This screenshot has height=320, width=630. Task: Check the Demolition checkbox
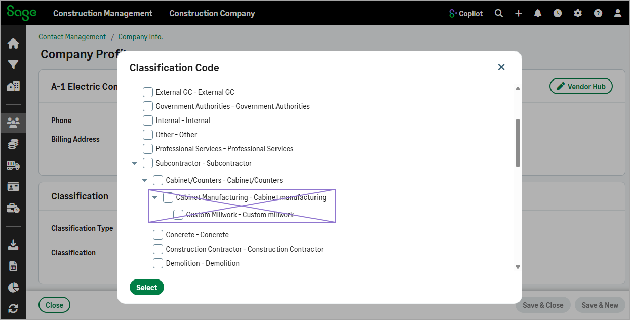158,263
